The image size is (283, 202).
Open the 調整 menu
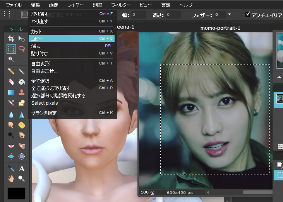point(98,5)
